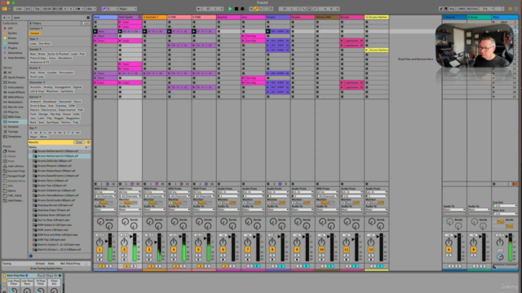The image size is (522, 293).
Task: Open the Cue Out dropdown on Main track
Action: pyautogui.click(x=505, y=206)
